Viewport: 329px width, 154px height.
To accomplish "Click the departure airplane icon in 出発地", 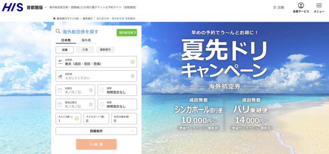I will coord(60,62).
